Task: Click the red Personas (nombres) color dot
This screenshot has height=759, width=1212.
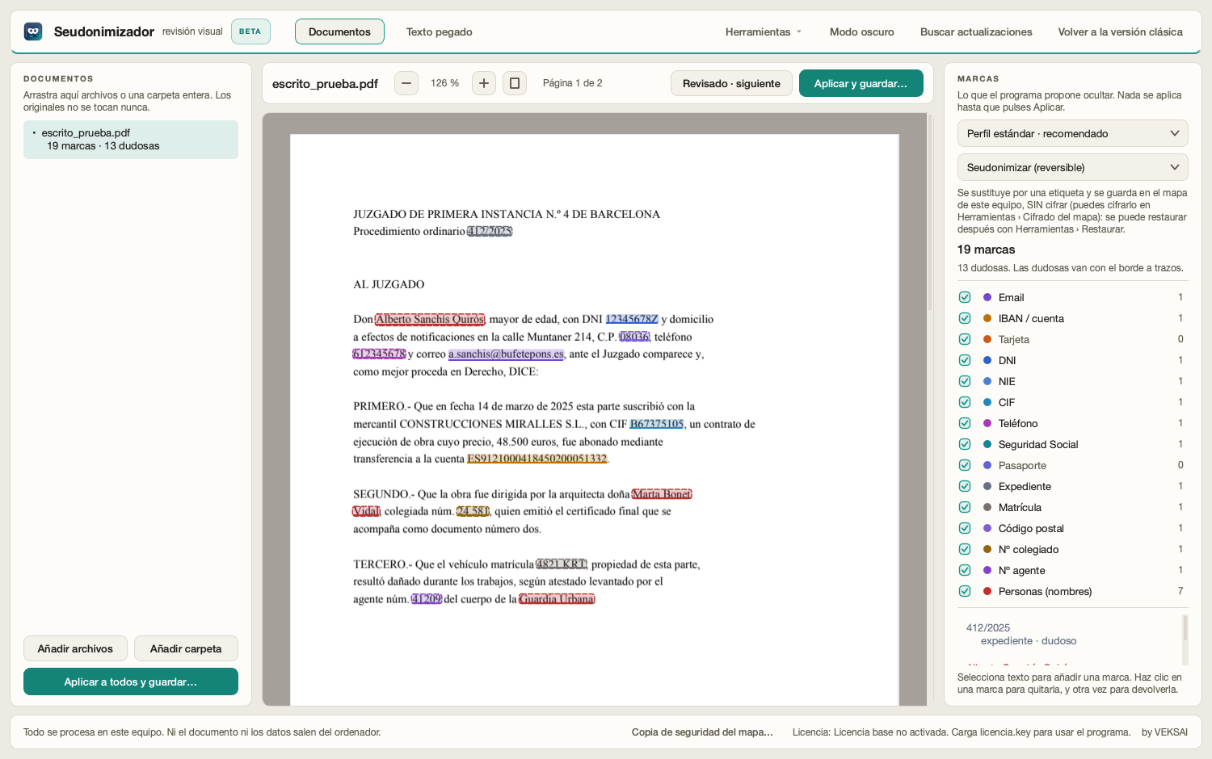Action: (x=987, y=591)
